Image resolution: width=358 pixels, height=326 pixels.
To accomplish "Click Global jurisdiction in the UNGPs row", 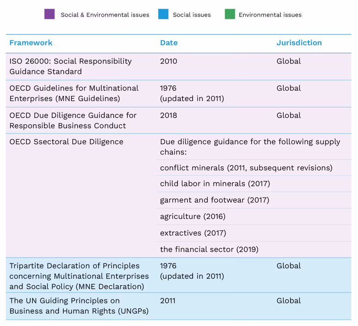I will (289, 301).
